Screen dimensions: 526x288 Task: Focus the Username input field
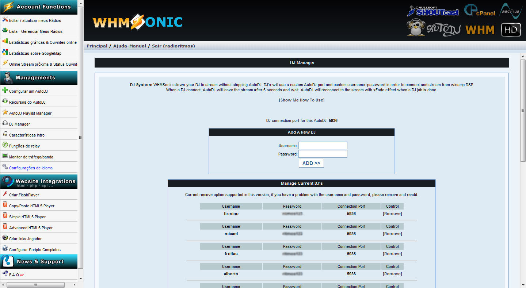tap(323, 146)
